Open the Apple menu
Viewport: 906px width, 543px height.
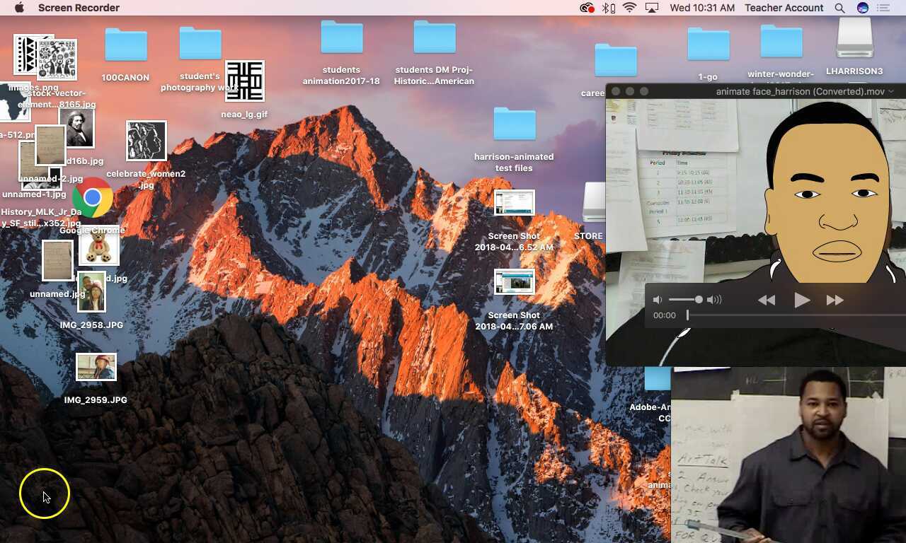(x=19, y=8)
